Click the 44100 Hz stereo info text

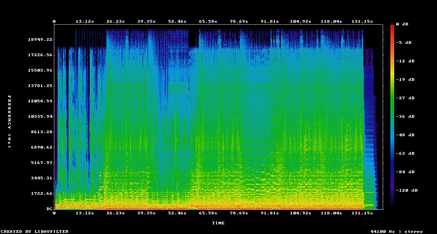396,231
